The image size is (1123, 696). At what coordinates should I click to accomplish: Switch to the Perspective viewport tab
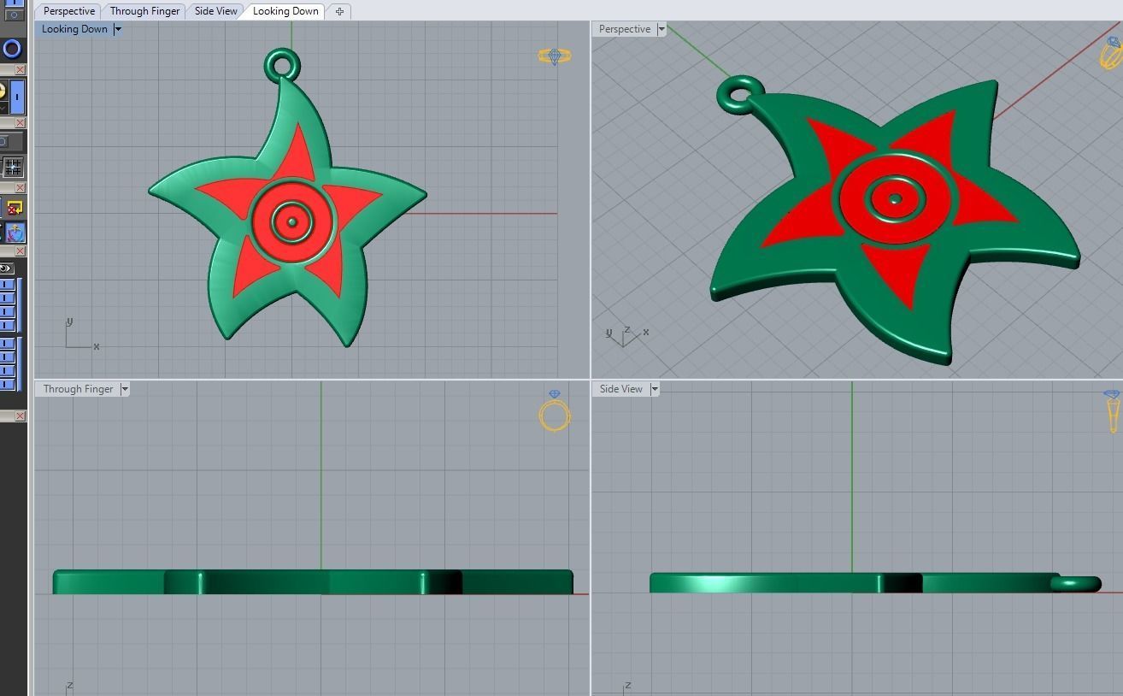point(69,11)
